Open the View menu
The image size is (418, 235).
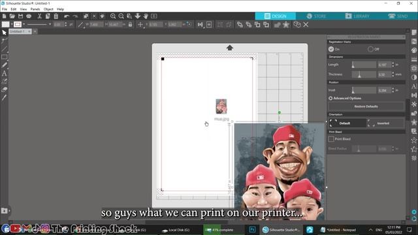(x=24, y=9)
